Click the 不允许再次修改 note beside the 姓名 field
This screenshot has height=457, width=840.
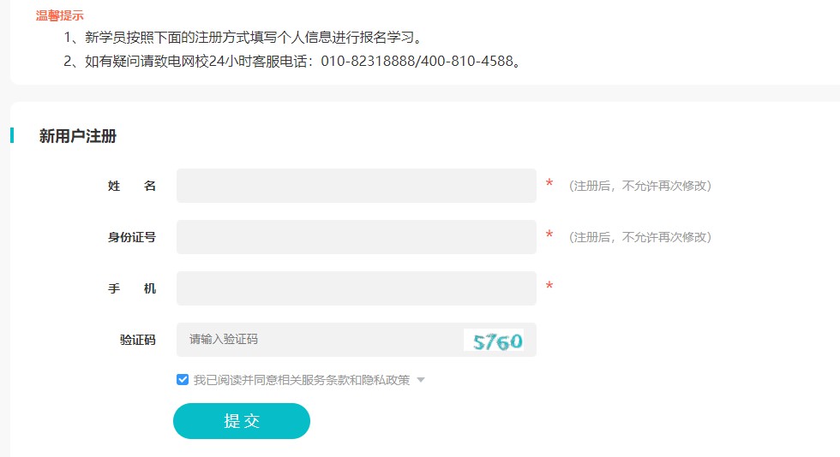point(640,186)
